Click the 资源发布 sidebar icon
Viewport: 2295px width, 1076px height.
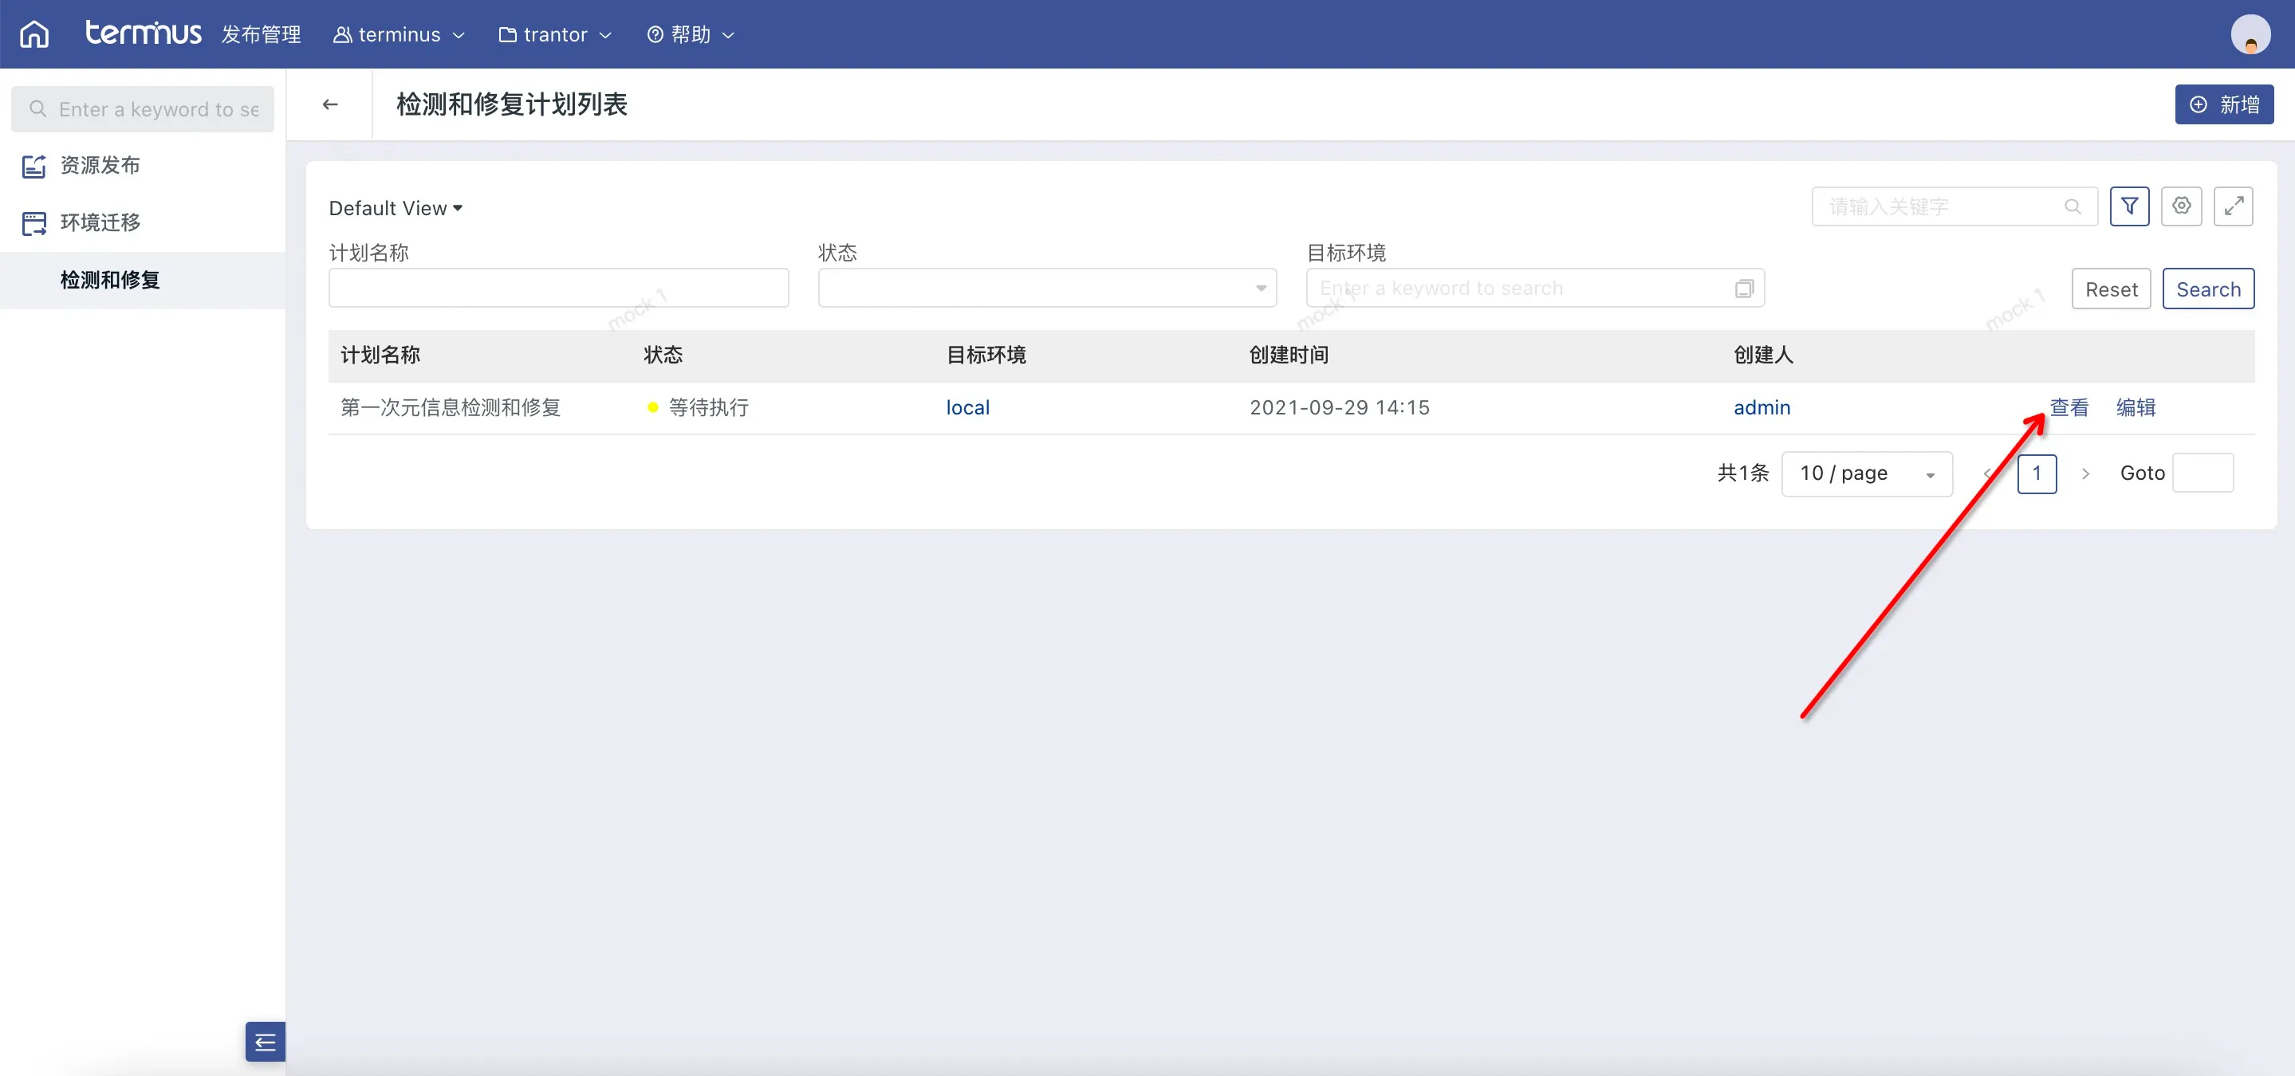coord(33,166)
